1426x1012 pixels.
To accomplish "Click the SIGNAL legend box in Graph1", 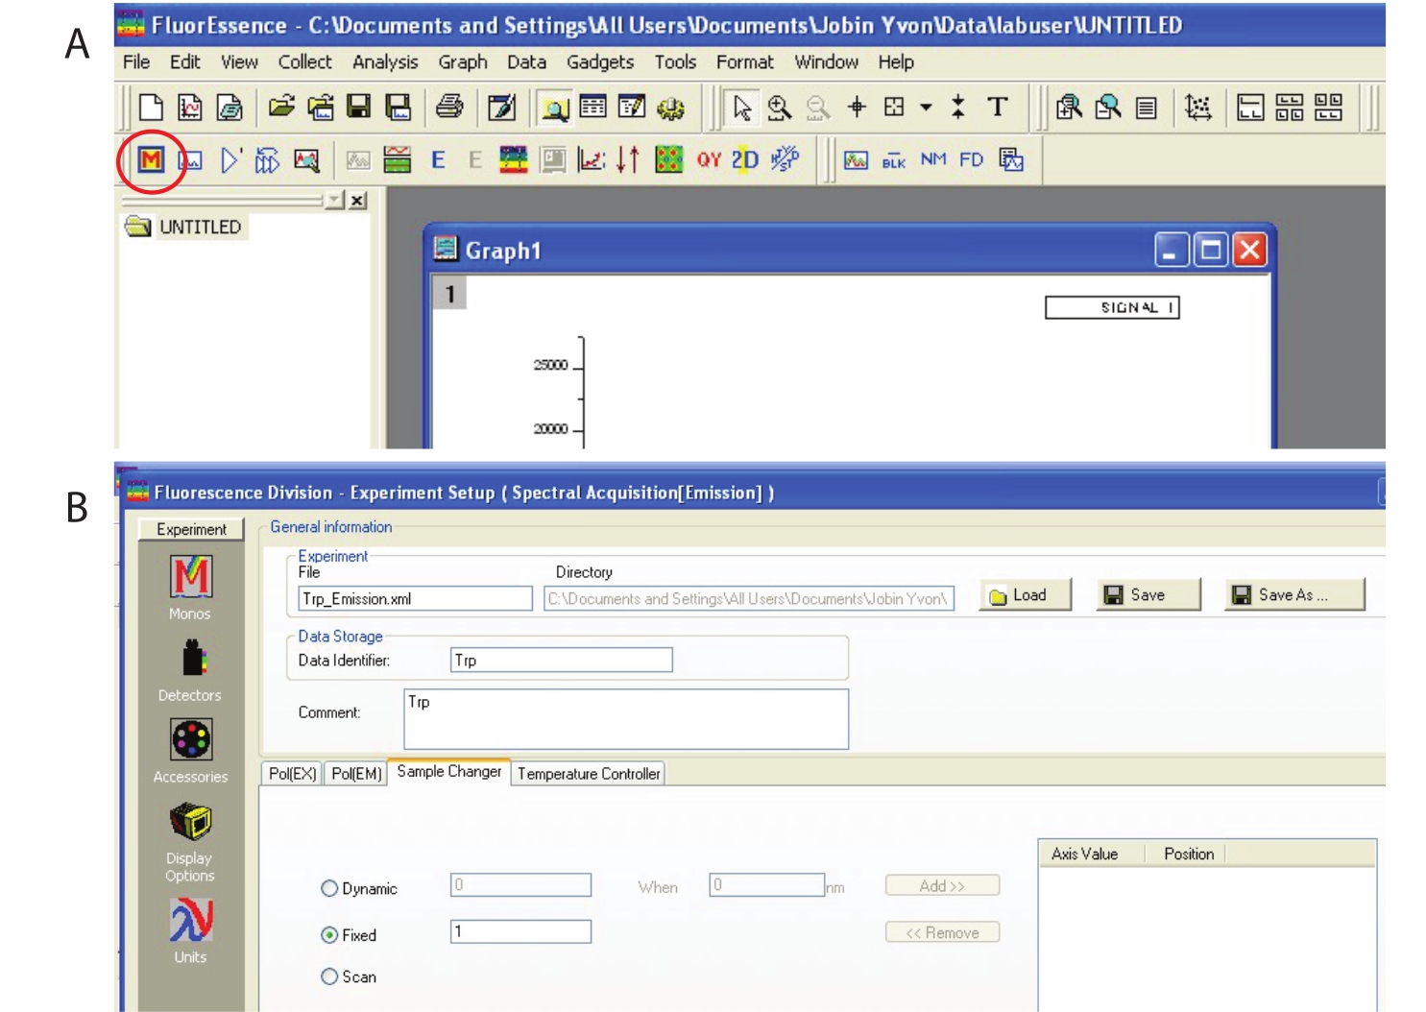I will point(1112,307).
